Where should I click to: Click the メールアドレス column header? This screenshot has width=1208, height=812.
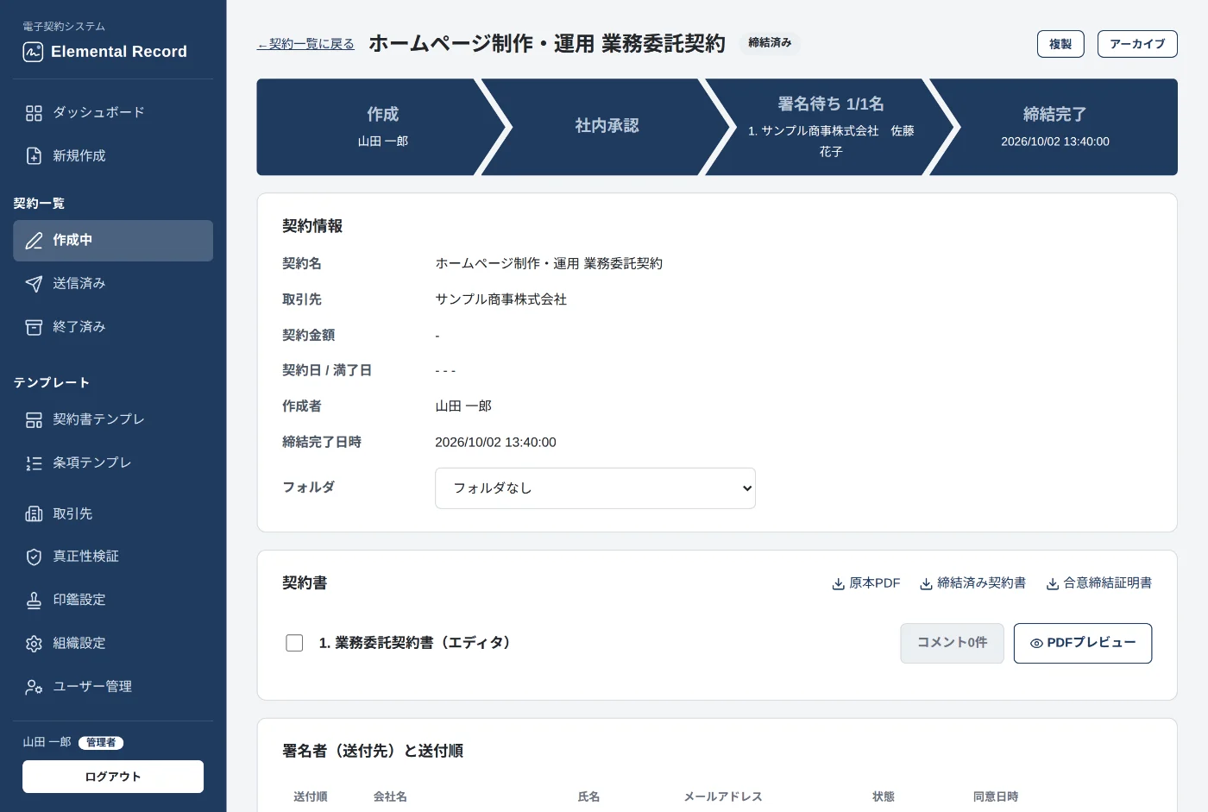723,797
